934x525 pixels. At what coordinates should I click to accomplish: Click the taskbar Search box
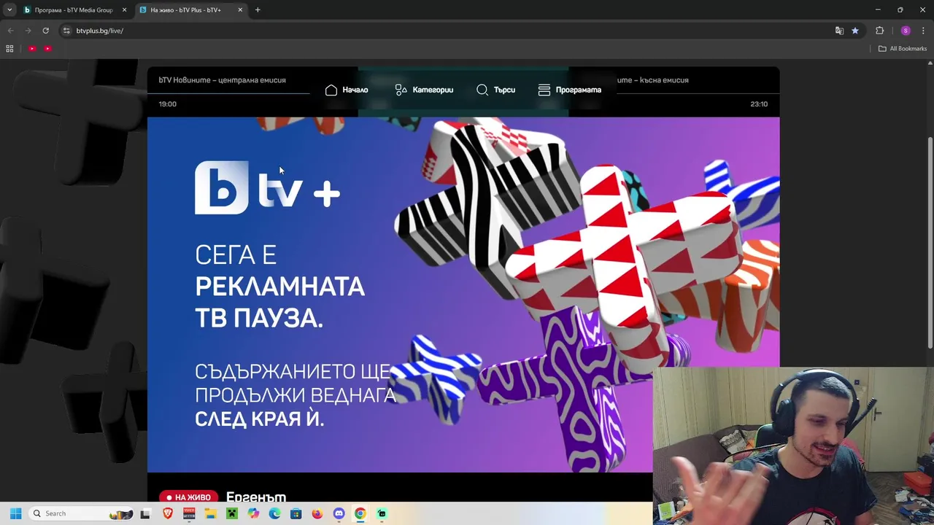(82, 513)
